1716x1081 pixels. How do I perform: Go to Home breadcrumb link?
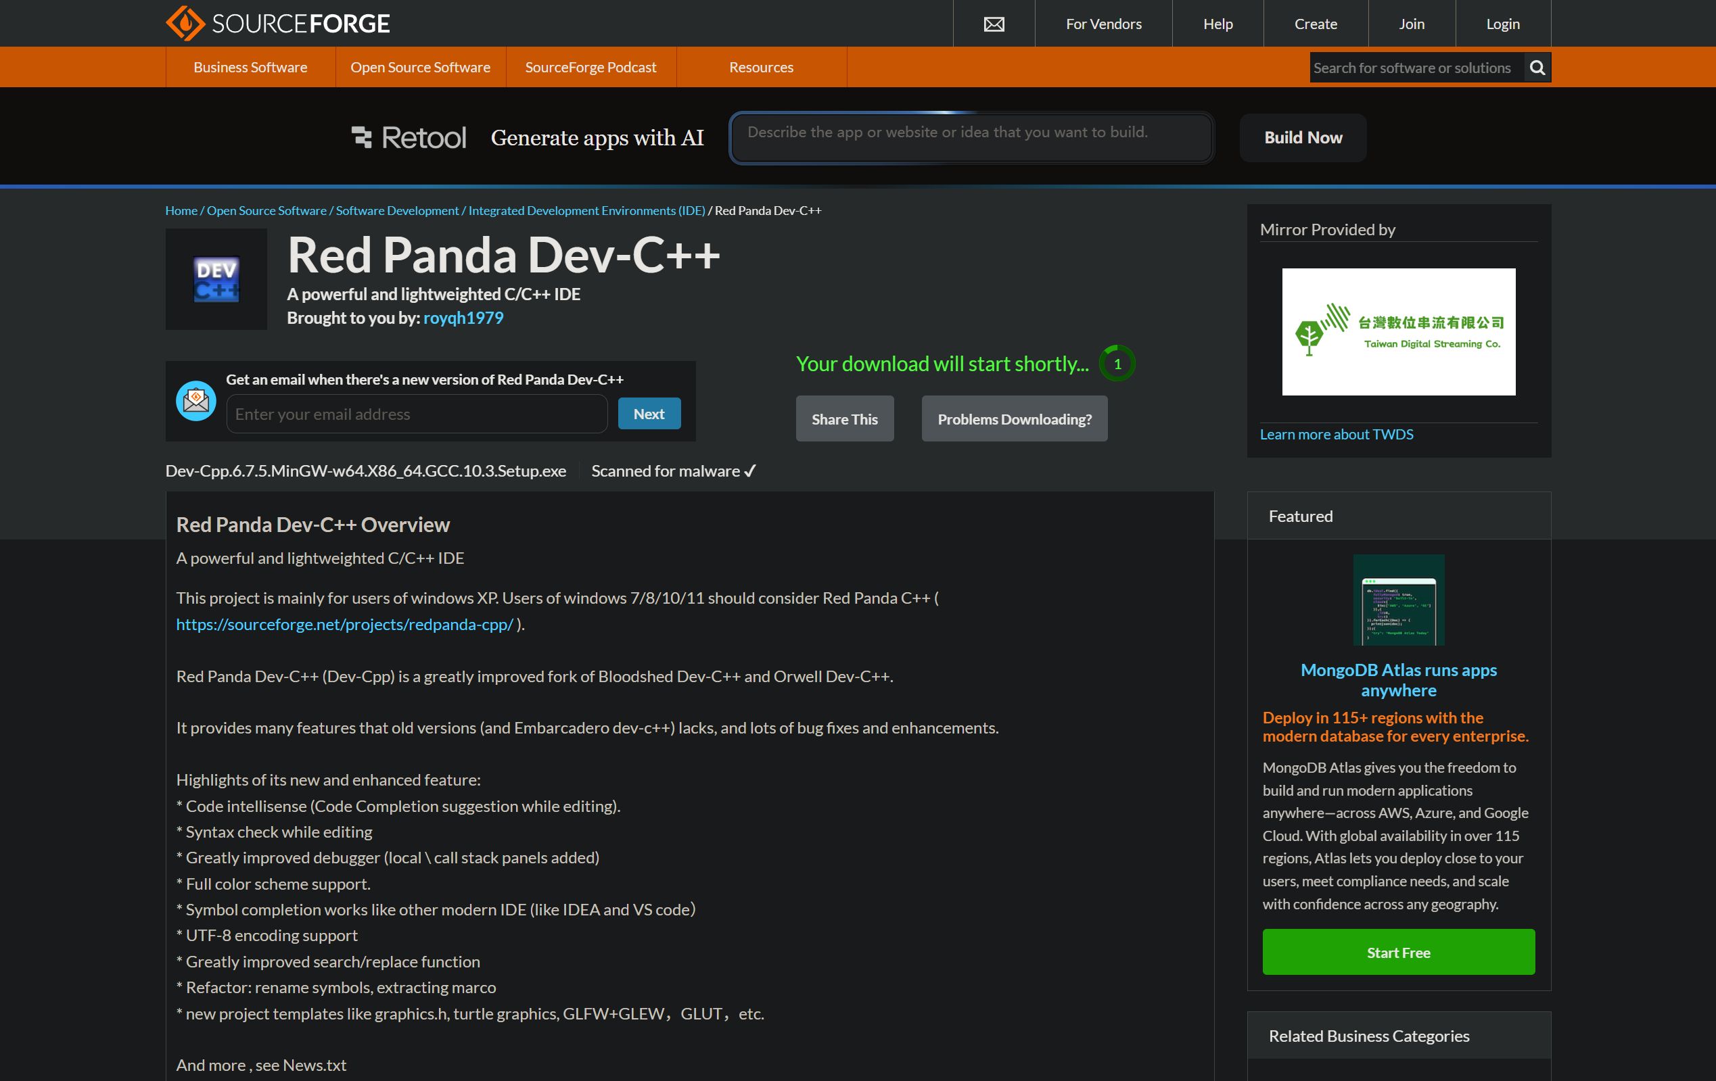(x=181, y=211)
